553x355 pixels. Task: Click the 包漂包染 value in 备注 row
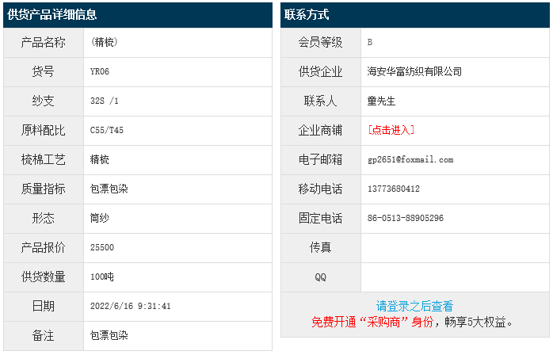[x=109, y=335]
